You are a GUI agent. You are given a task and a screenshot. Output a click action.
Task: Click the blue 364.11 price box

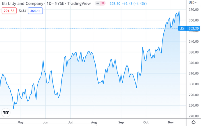35,11
